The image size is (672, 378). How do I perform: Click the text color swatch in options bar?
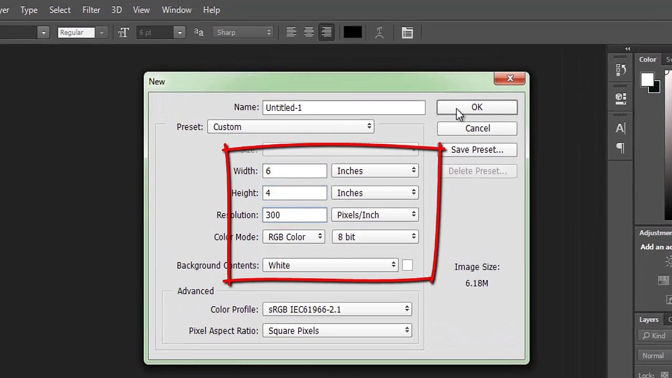(x=353, y=33)
